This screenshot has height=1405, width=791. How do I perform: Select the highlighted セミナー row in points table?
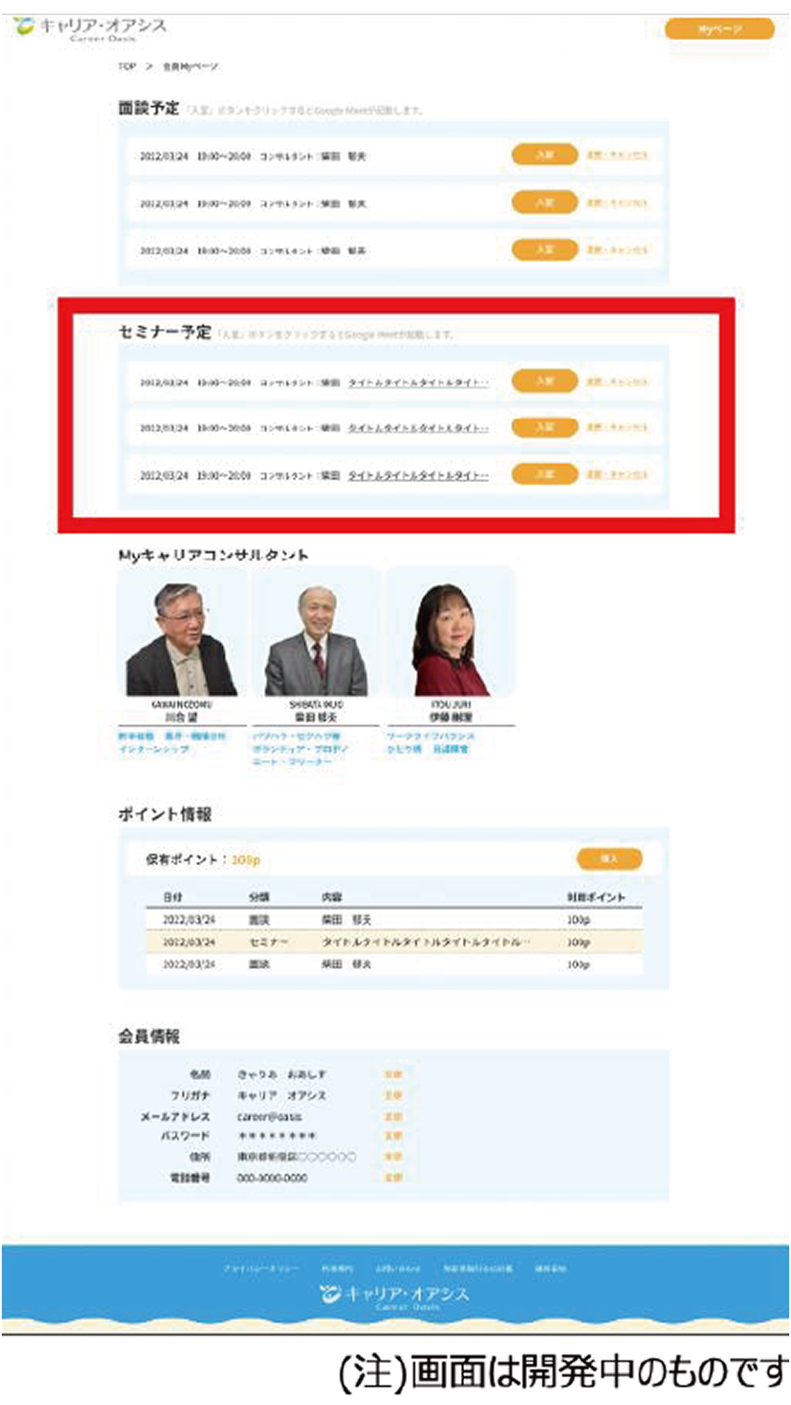coord(394,942)
